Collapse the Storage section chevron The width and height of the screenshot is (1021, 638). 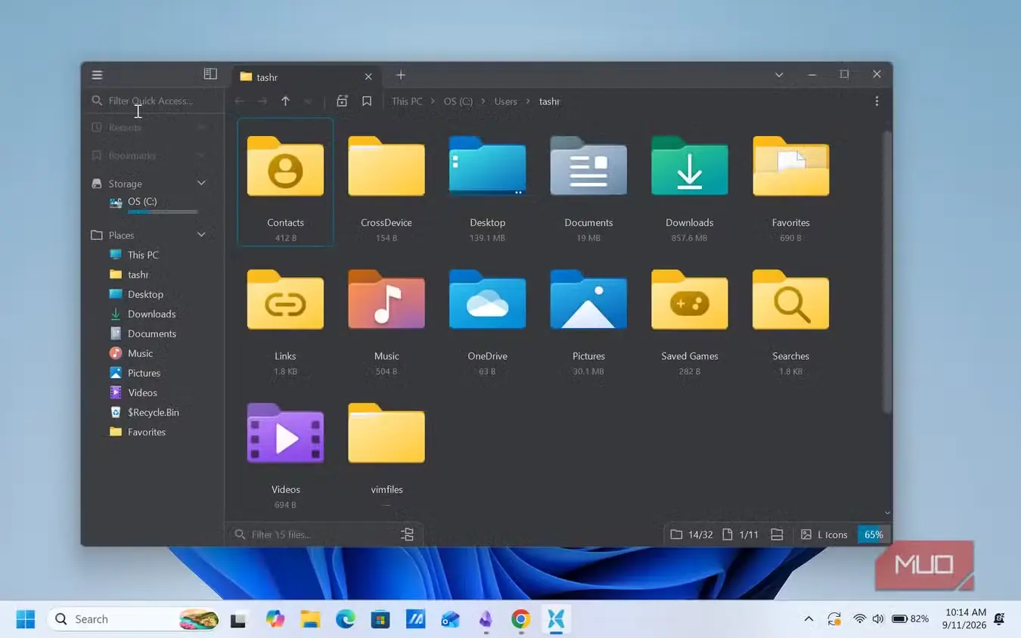[201, 183]
